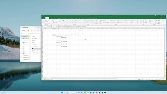
Task: Click the Decrease Font Size icon
Action: point(65,21)
